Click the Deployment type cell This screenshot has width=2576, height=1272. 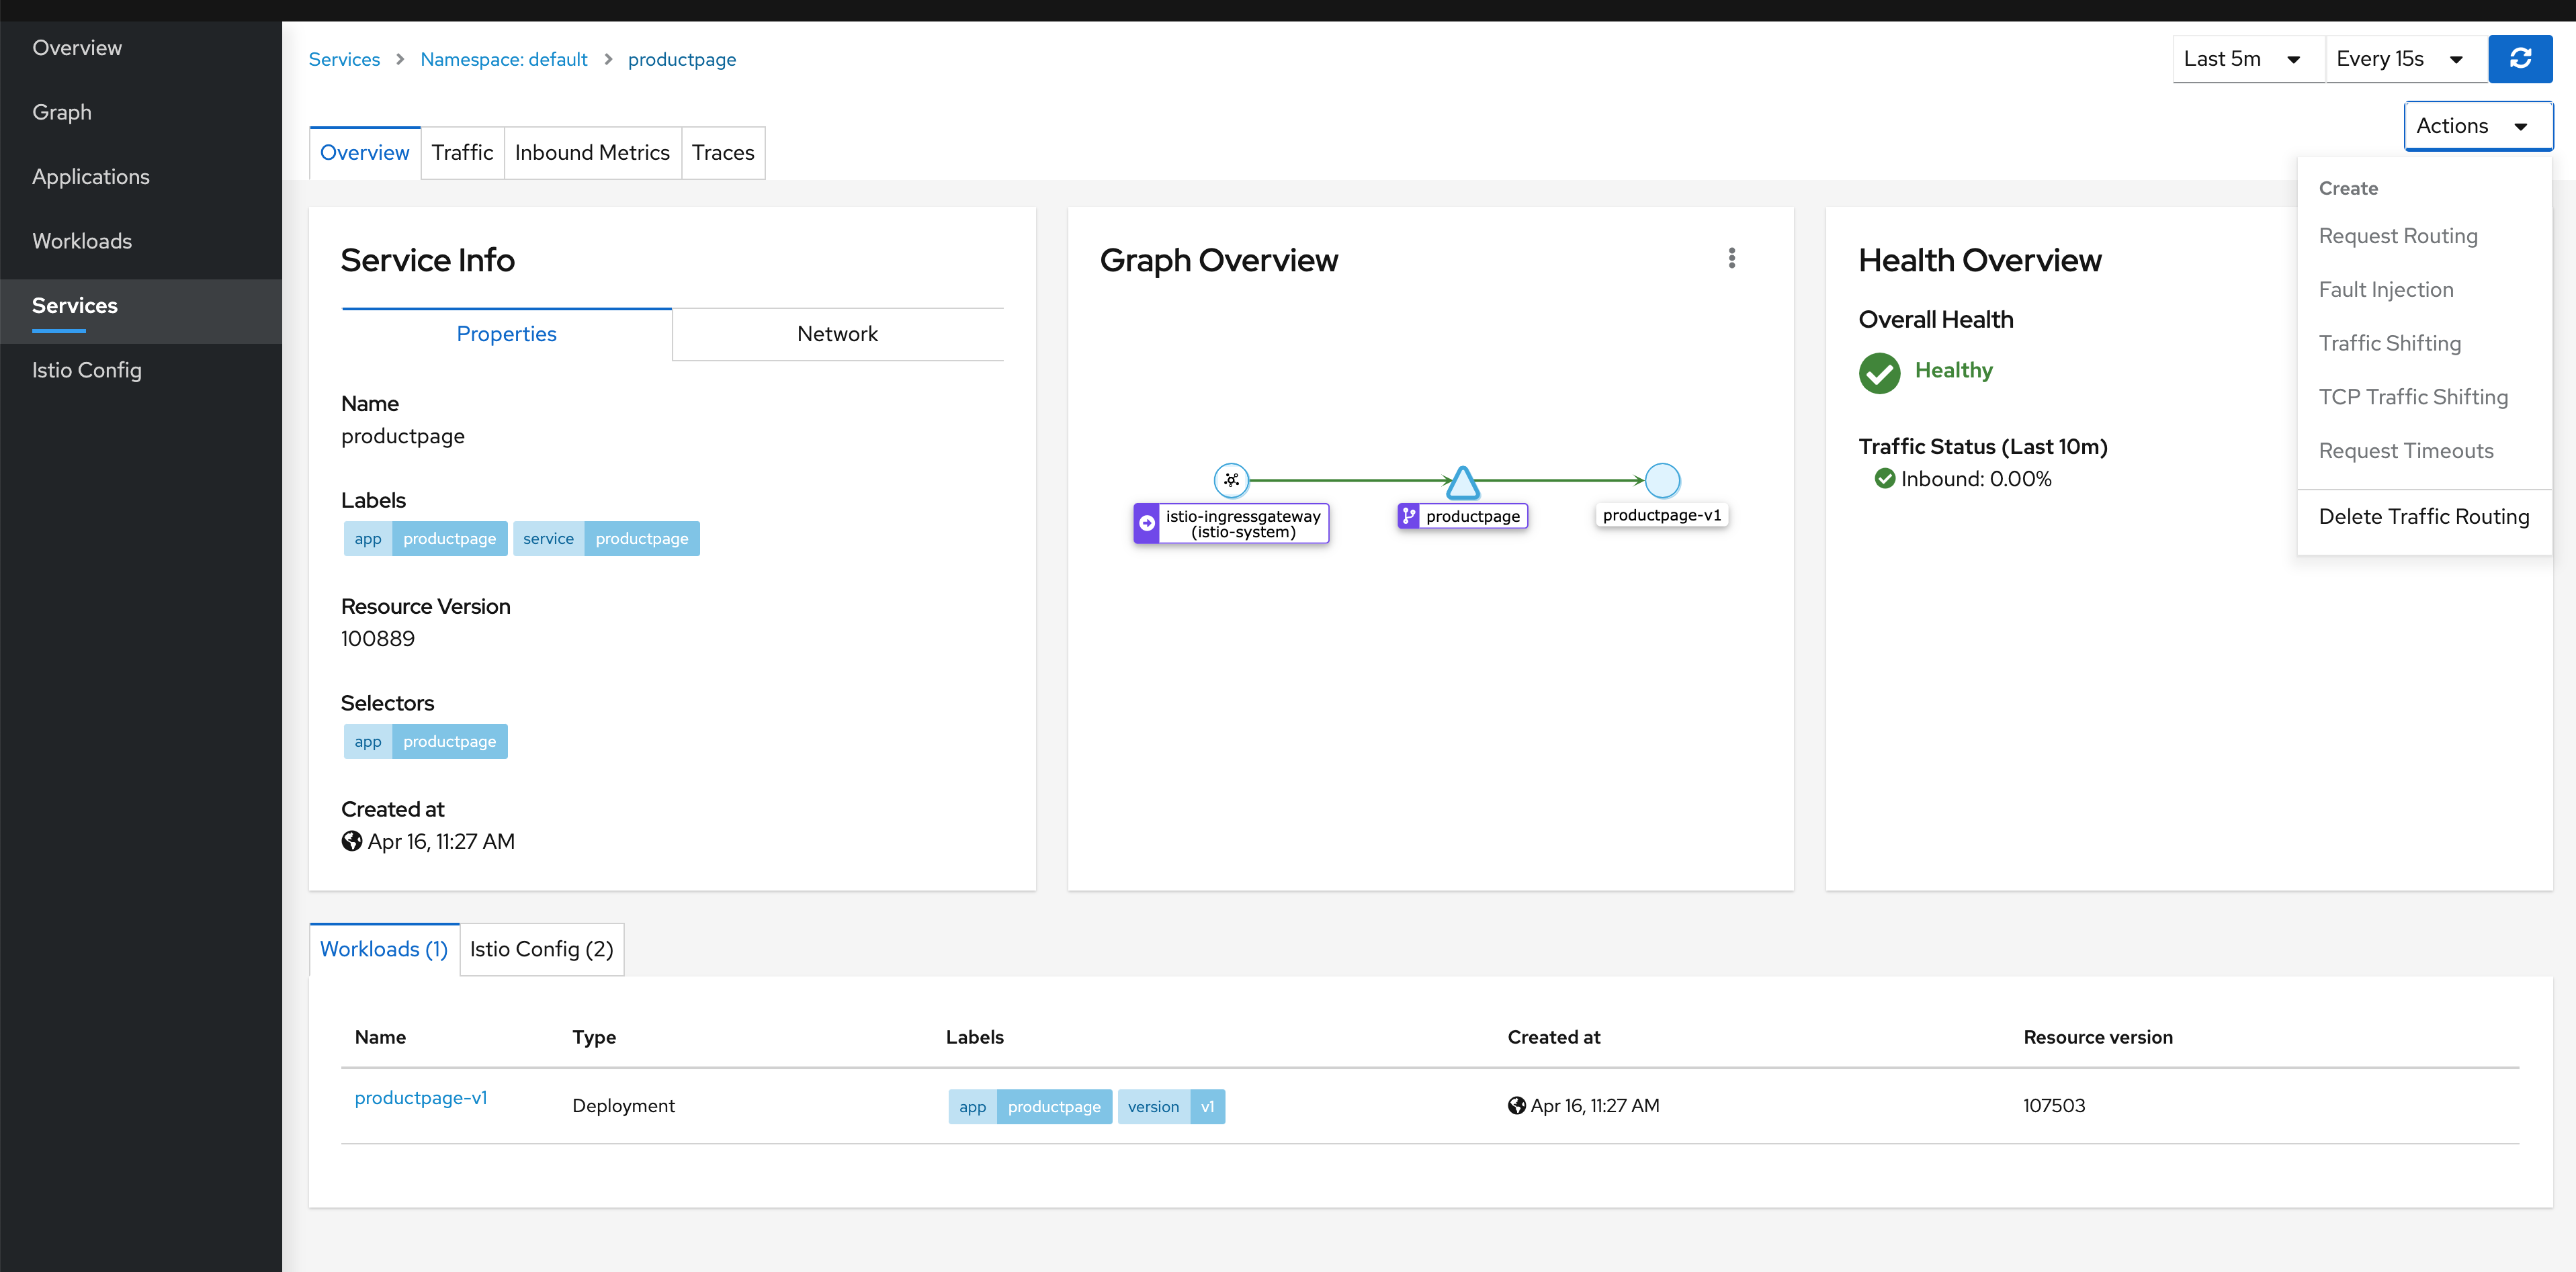[623, 1106]
